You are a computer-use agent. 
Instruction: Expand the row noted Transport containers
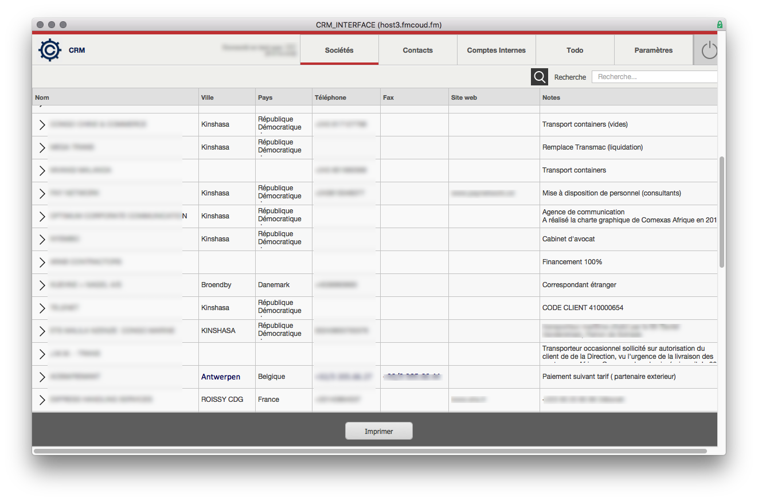tap(42, 170)
